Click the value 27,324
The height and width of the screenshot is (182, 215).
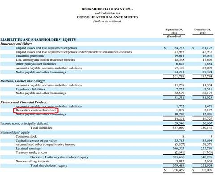[207, 72]
